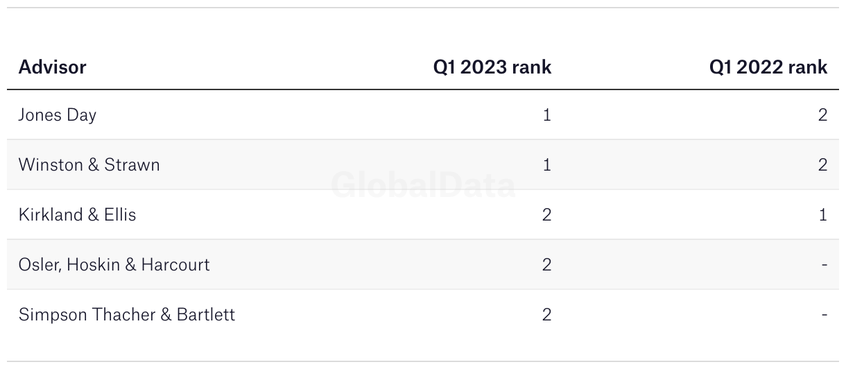The image size is (846, 369).
Task: Click the Winston & Strawn advisor name
Action: pyautogui.click(x=89, y=164)
